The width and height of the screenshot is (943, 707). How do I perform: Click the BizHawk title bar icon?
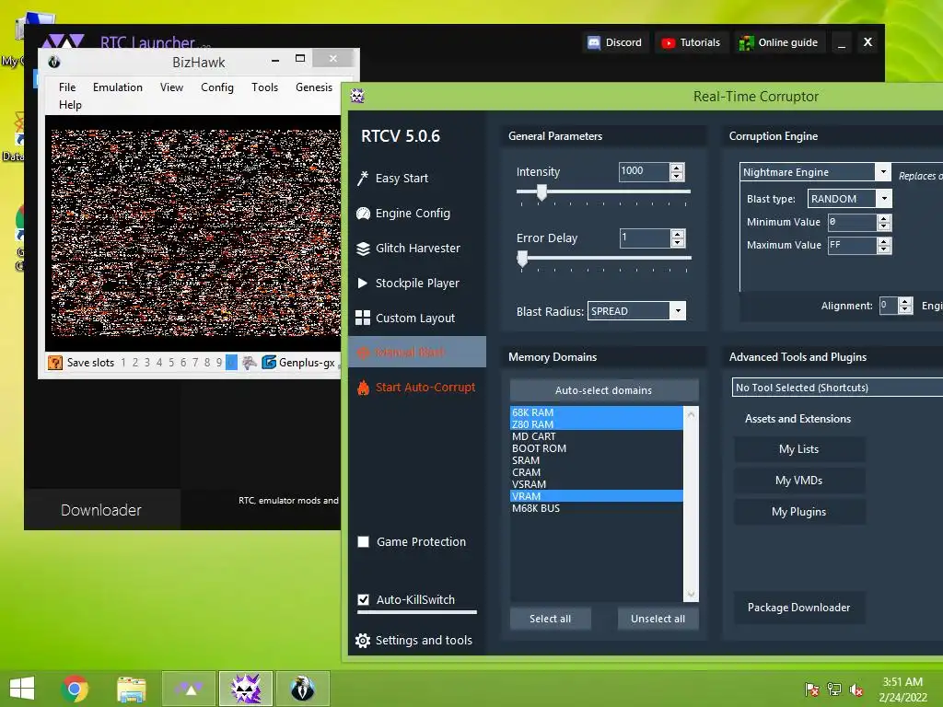[x=54, y=62]
